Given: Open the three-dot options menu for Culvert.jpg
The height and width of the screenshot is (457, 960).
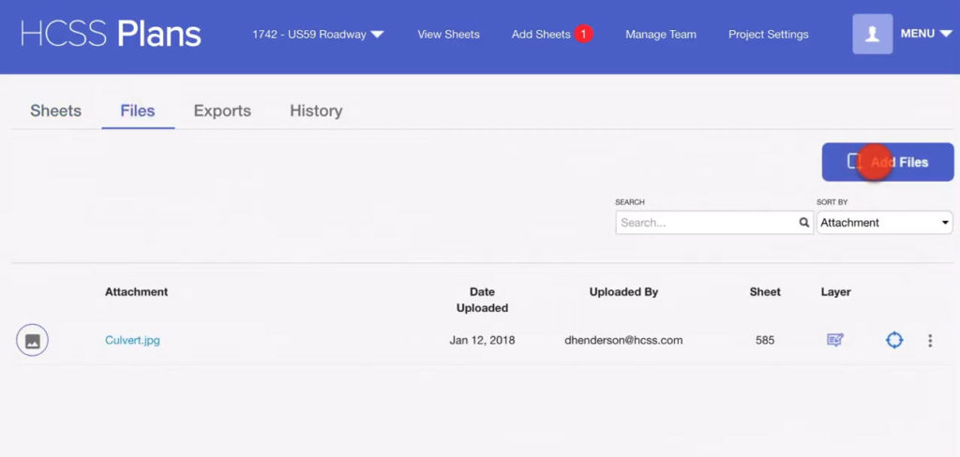Looking at the screenshot, I should (x=930, y=341).
